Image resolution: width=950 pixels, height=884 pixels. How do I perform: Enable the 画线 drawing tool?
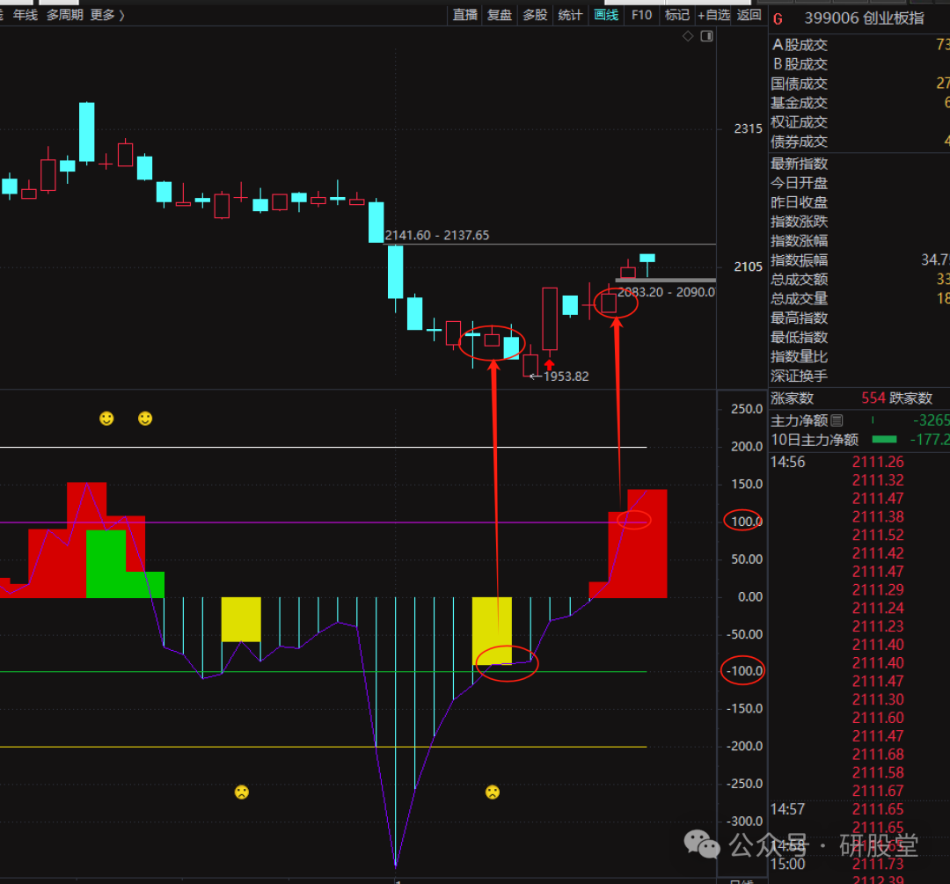click(x=606, y=15)
